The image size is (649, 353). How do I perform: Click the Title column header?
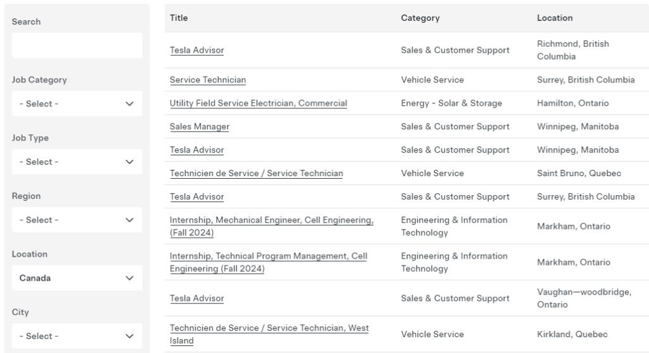pyautogui.click(x=179, y=18)
